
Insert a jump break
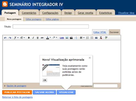coord(76,38)
